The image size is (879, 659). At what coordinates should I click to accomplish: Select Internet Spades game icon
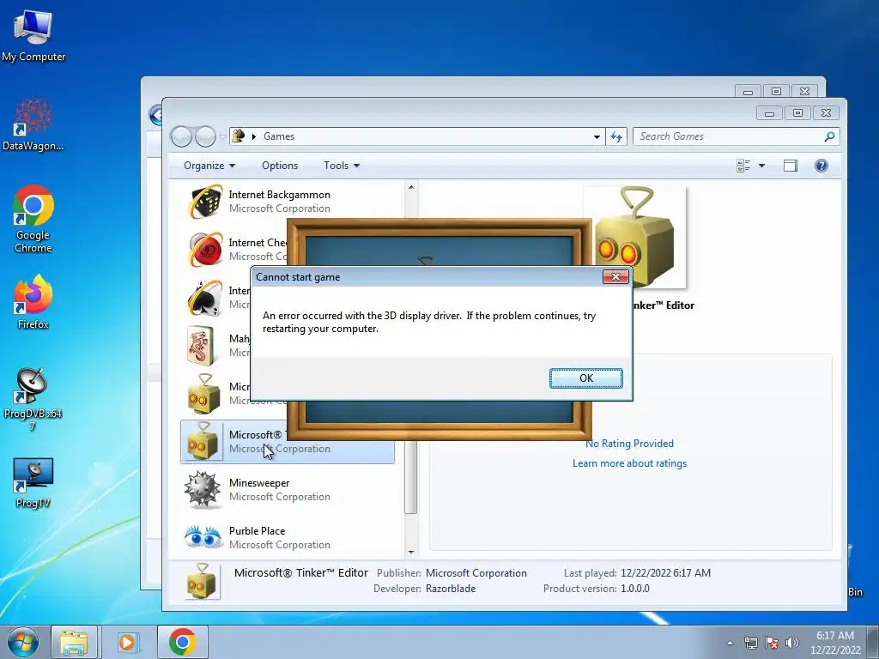pos(204,298)
